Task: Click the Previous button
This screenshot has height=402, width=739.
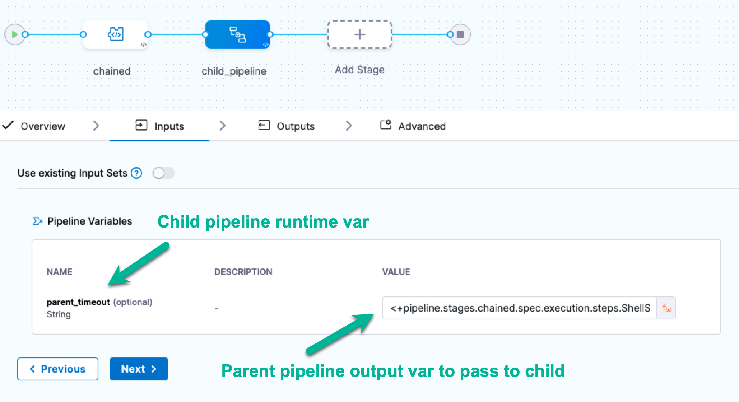Action: (57, 369)
